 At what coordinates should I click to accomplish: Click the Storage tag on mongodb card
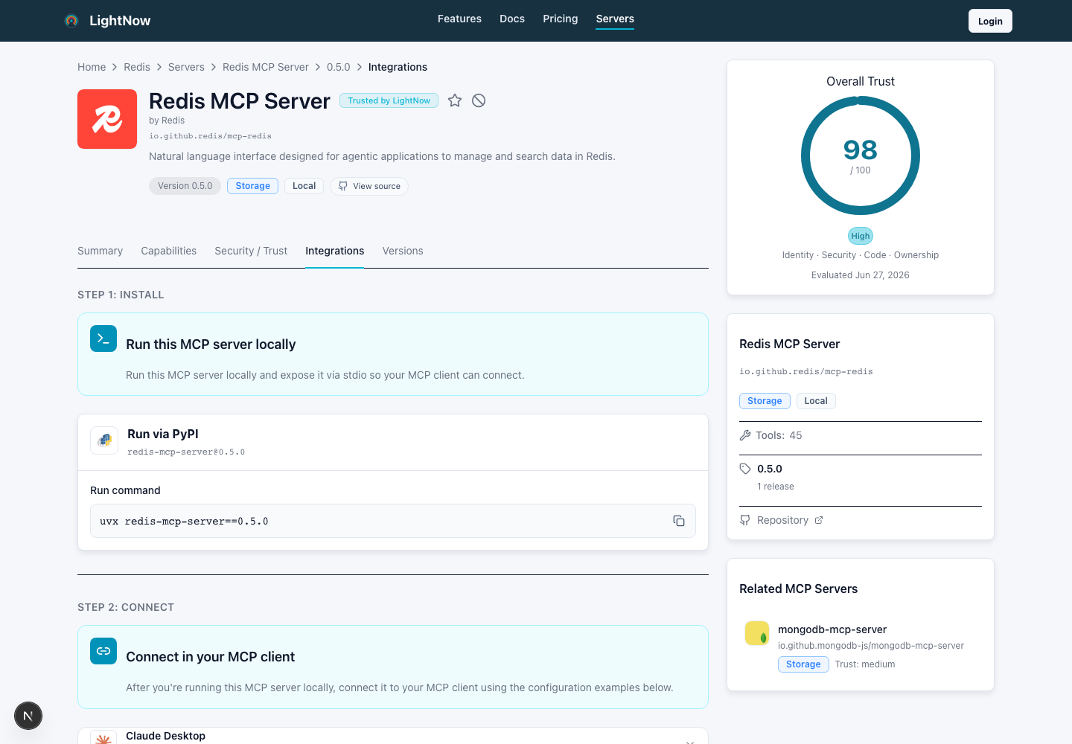coord(803,664)
